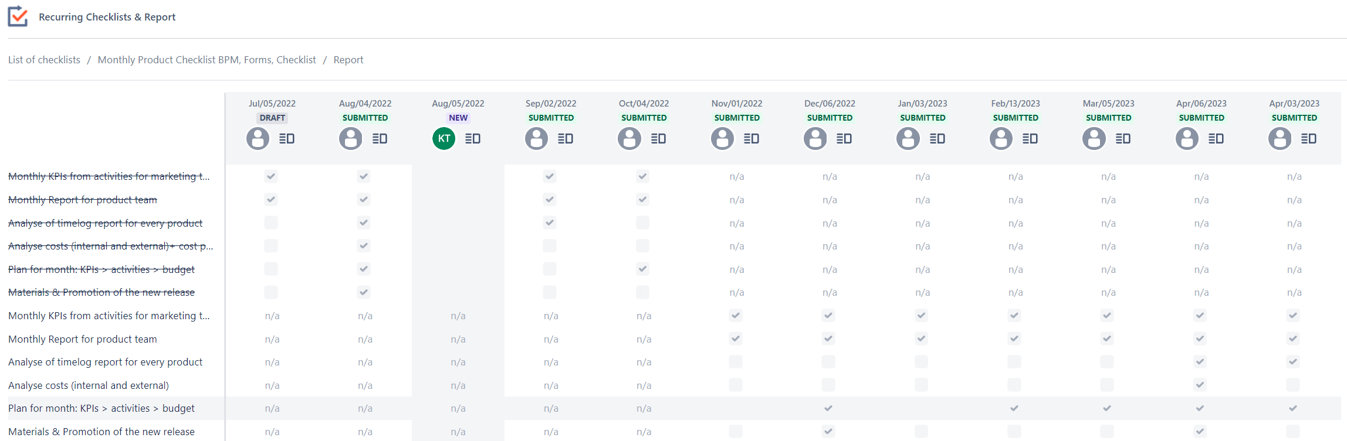
Task: Click SUBMITTED badge under Aug/04/2022
Action: (x=365, y=118)
